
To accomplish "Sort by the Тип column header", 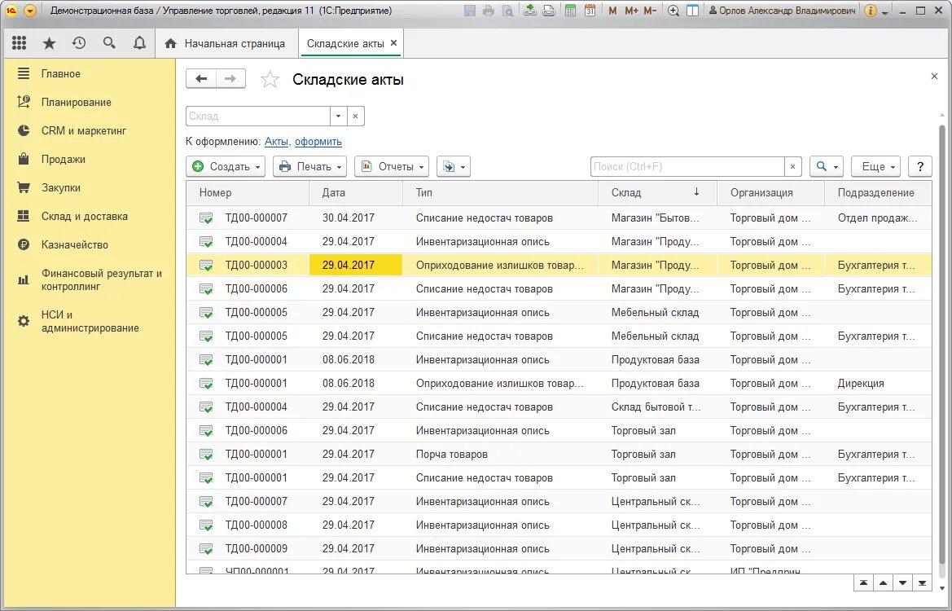I will coord(500,192).
